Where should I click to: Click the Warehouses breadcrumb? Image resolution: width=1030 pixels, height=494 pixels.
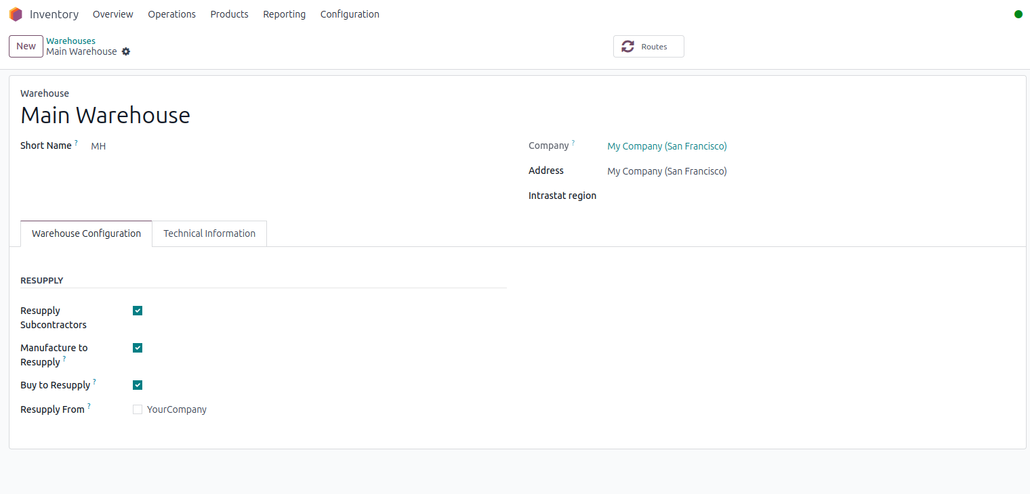(70, 41)
